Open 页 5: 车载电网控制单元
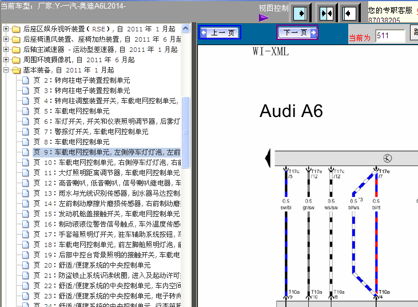This screenshot has width=418, height=307. point(71,111)
